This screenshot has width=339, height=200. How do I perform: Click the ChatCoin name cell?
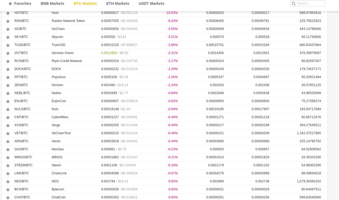point(59,197)
